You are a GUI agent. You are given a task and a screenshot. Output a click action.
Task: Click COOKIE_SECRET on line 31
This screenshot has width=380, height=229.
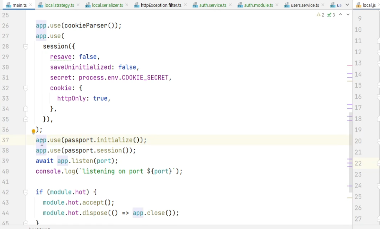click(x=145, y=78)
